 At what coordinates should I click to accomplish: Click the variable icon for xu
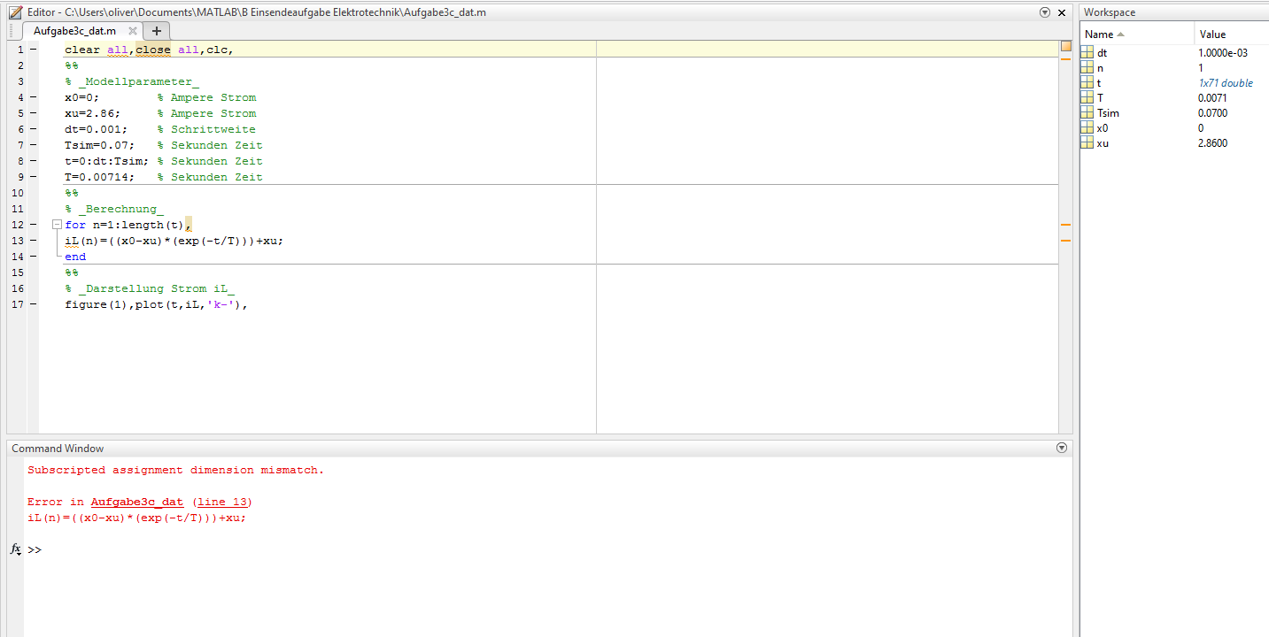1087,143
